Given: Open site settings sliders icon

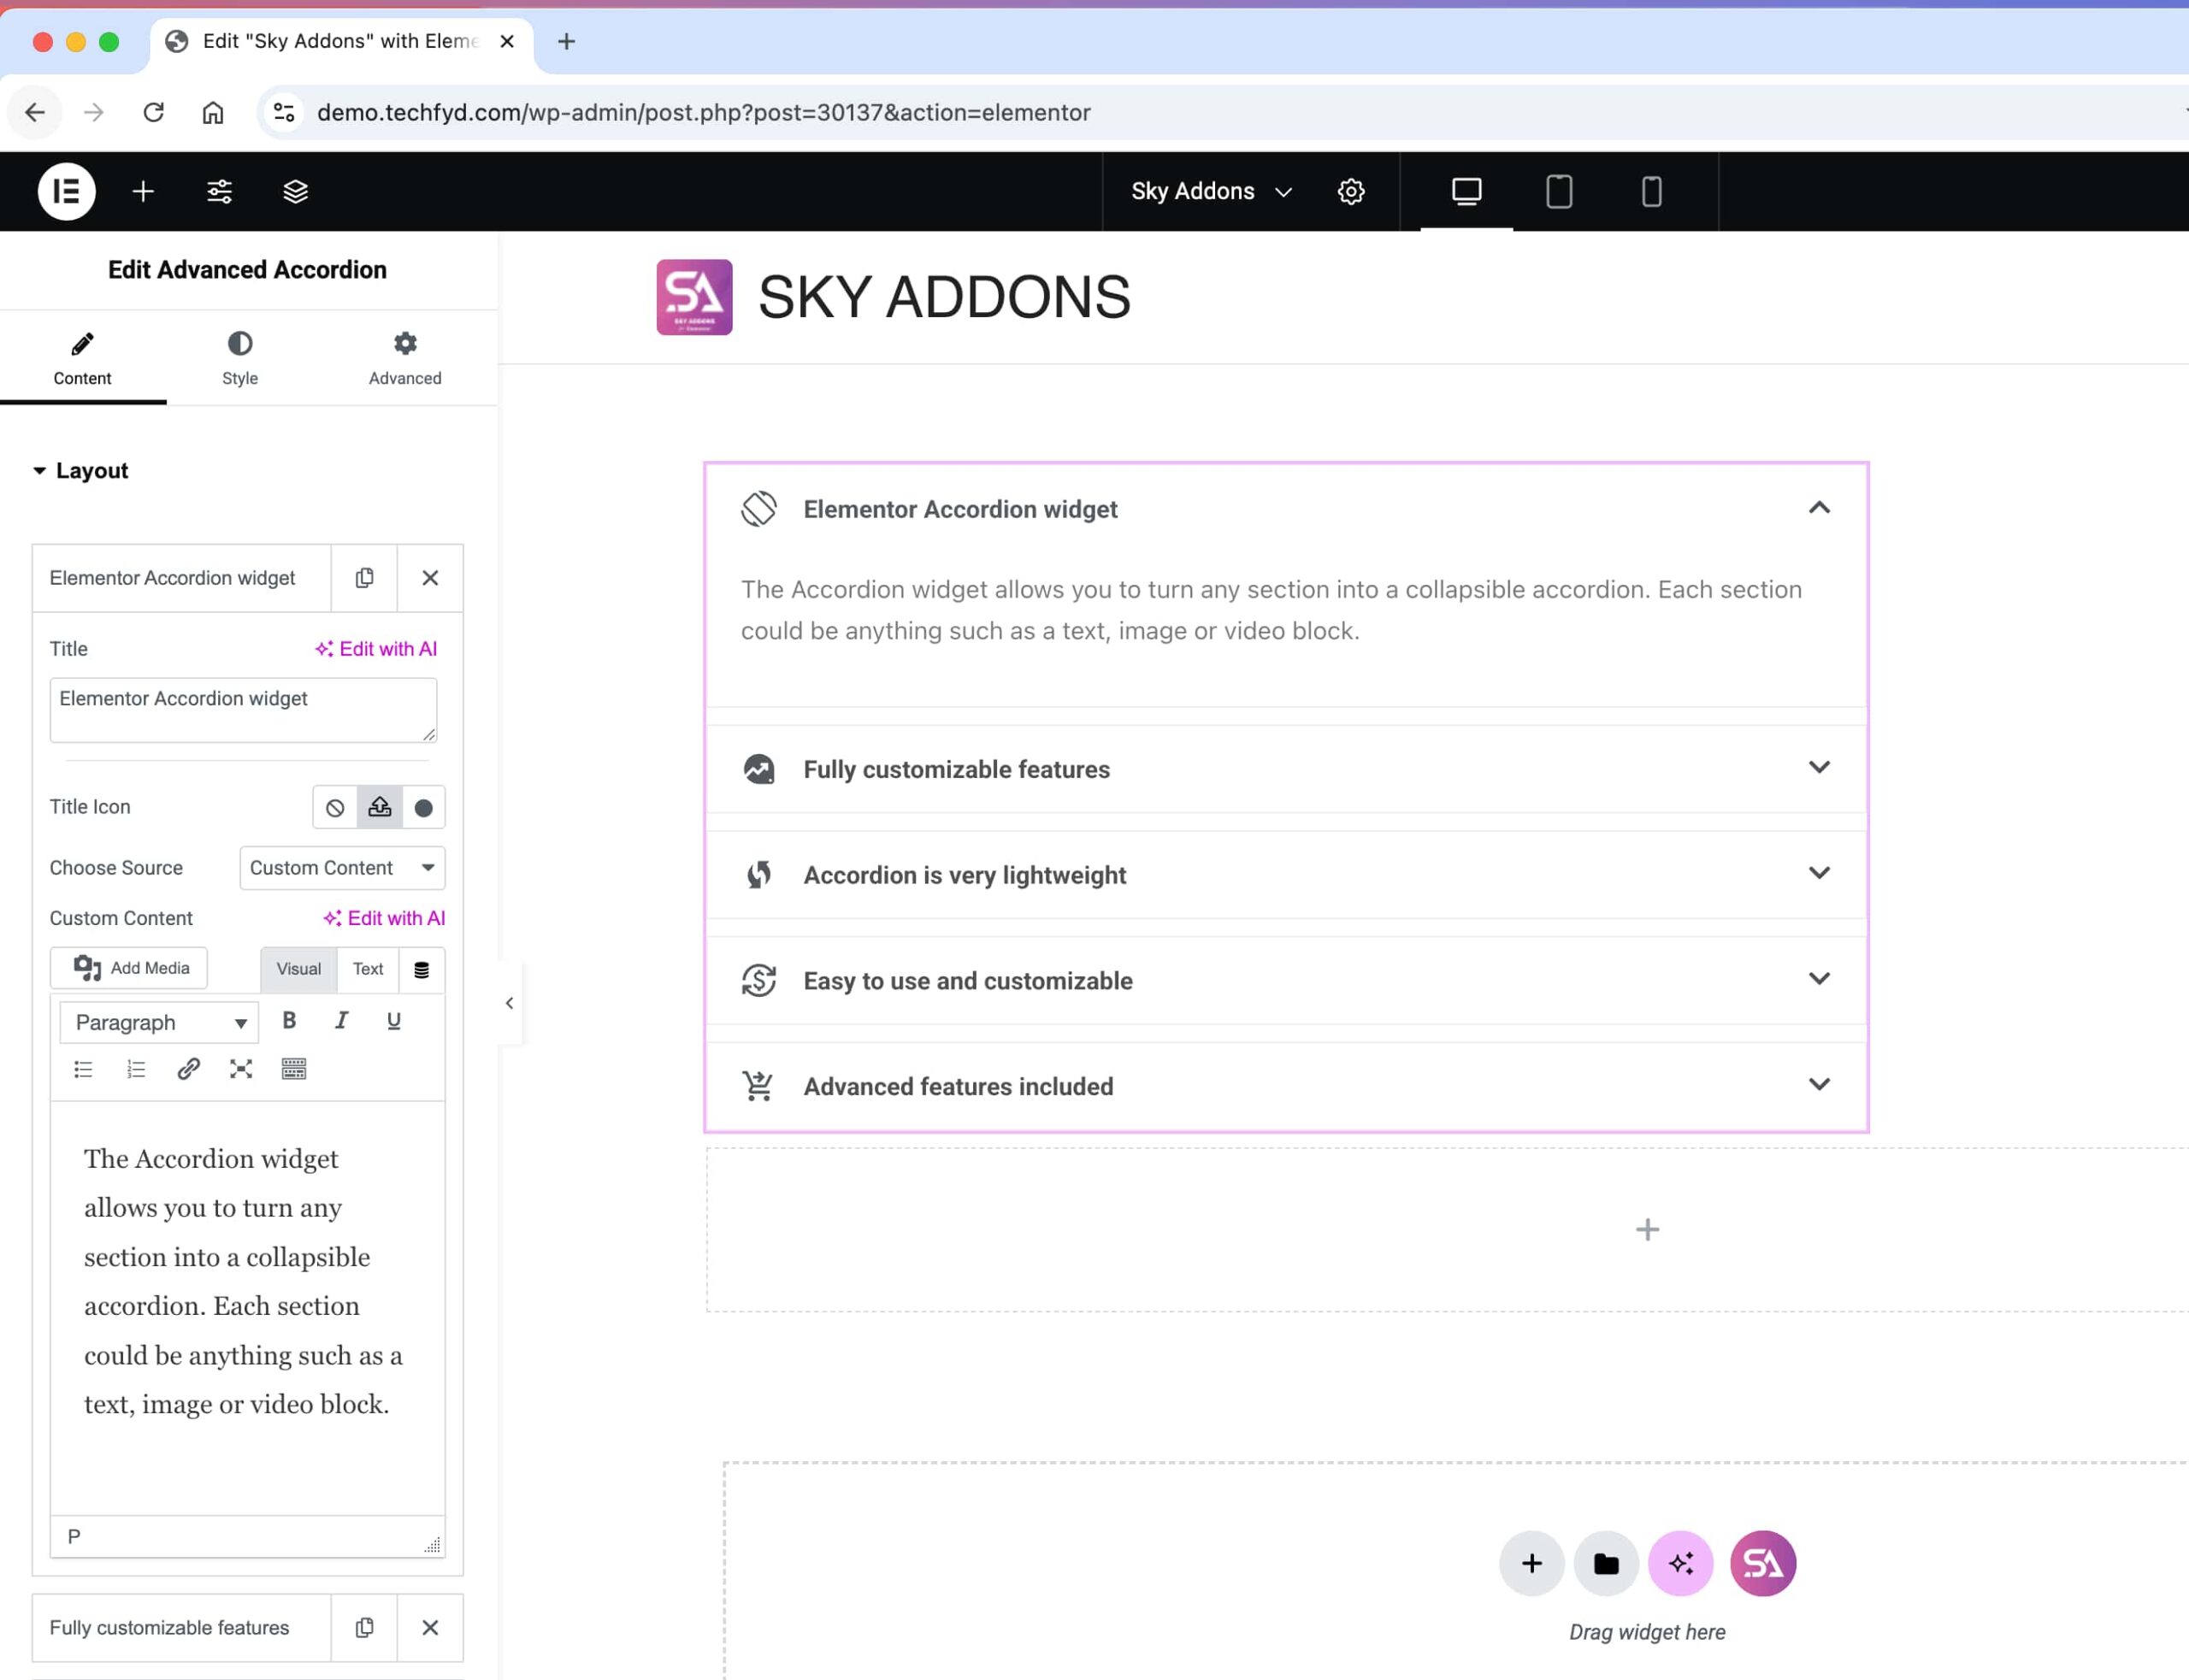Looking at the screenshot, I should (x=219, y=191).
